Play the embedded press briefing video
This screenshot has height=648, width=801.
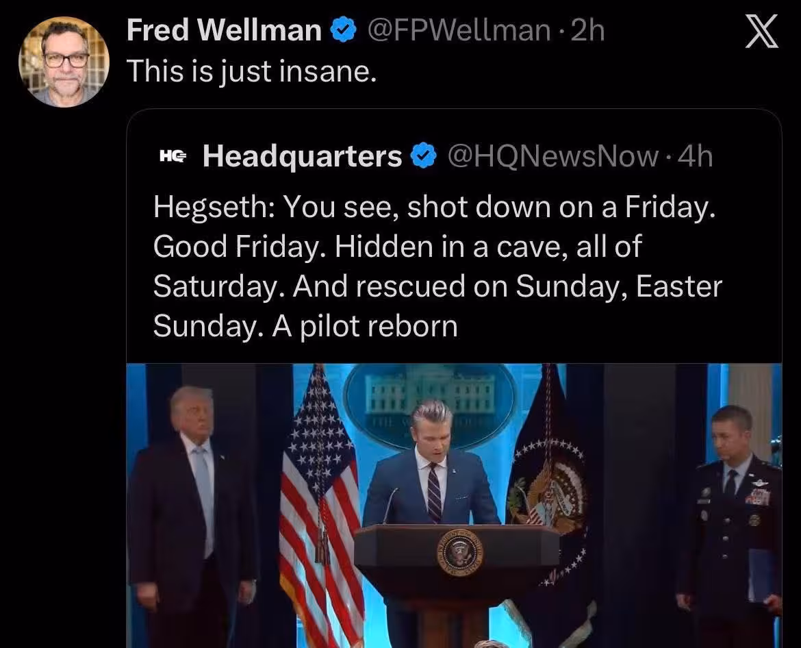click(x=454, y=506)
